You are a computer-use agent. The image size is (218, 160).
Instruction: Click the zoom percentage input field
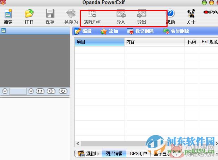point(18,91)
